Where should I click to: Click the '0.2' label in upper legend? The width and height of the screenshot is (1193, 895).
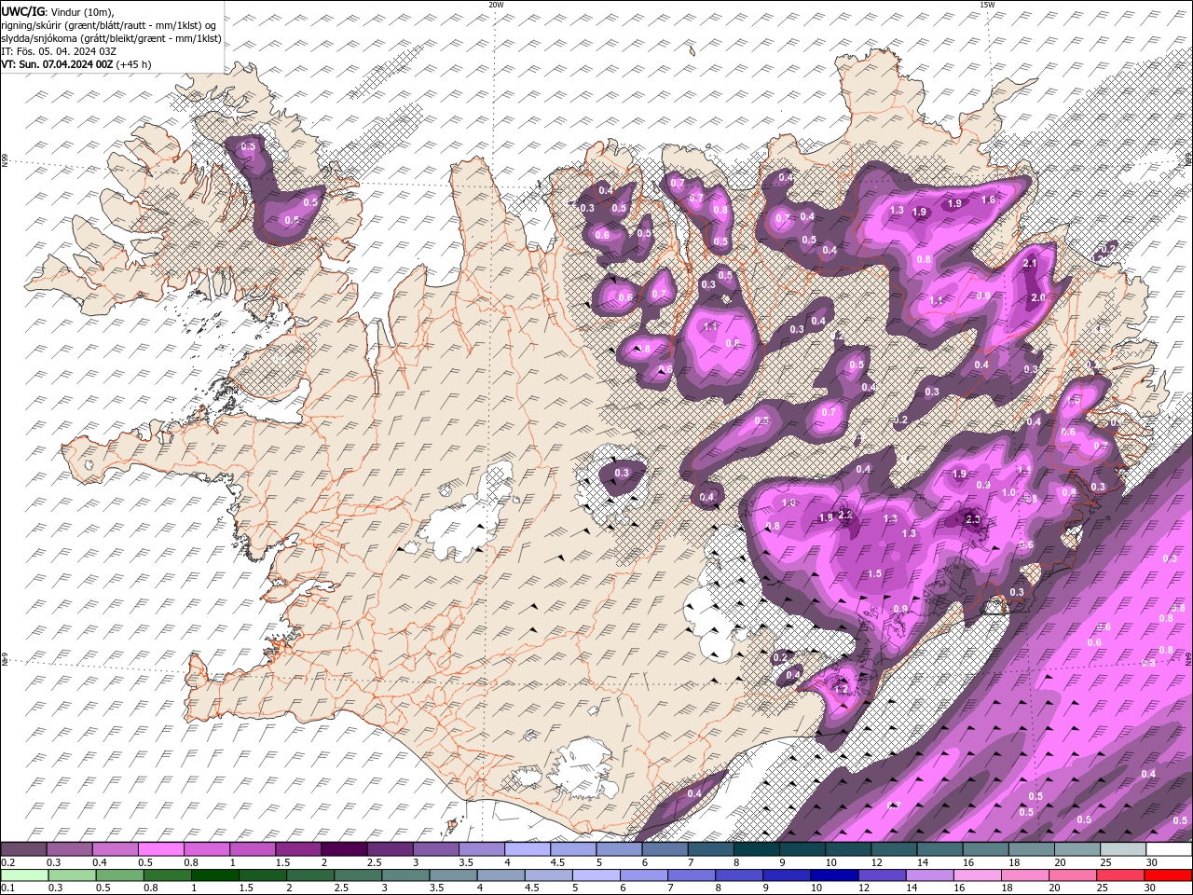point(8,862)
